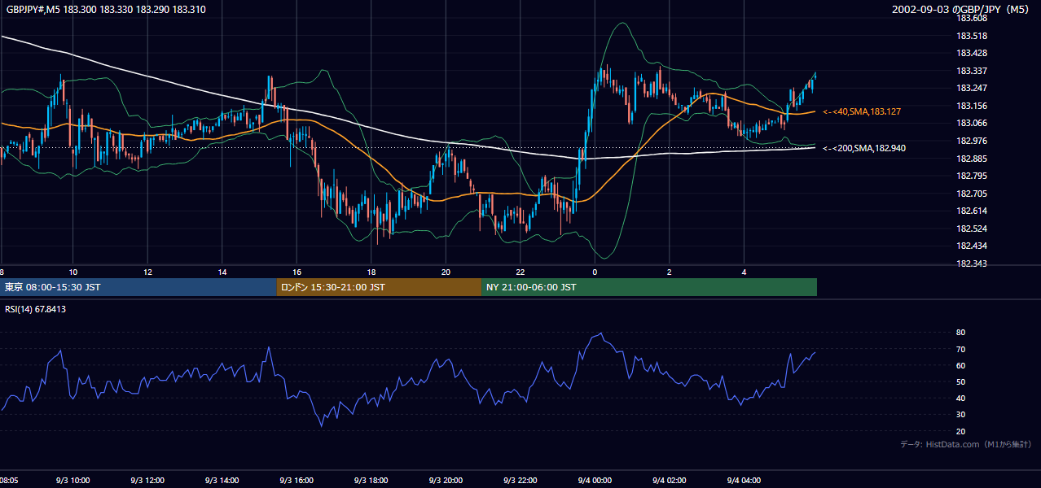Click the RSI 50 level label
The width and height of the screenshot is (1041, 488).
coord(960,381)
